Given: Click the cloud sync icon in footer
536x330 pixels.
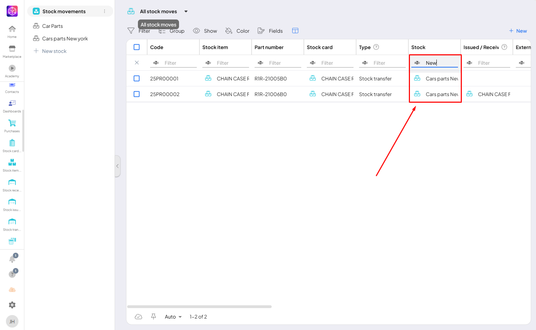Looking at the screenshot, I should 138,316.
